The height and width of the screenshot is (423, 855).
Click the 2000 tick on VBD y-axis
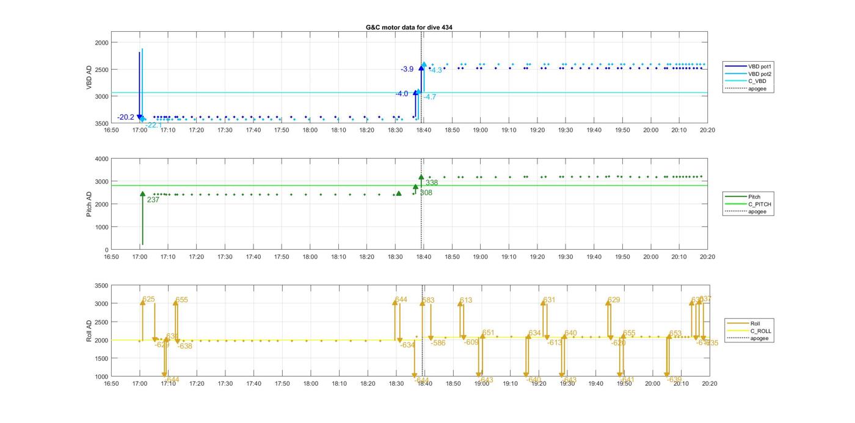coord(101,42)
